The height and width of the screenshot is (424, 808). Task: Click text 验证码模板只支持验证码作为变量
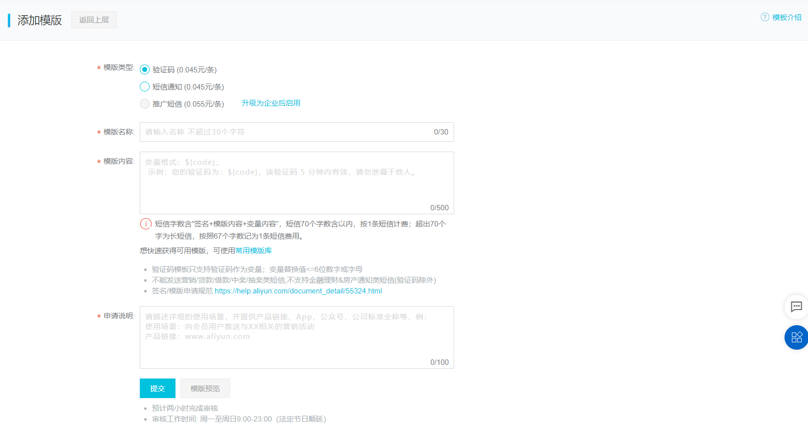[208, 269]
